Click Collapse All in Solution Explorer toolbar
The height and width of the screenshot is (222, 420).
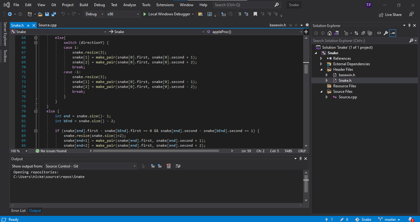point(363,33)
